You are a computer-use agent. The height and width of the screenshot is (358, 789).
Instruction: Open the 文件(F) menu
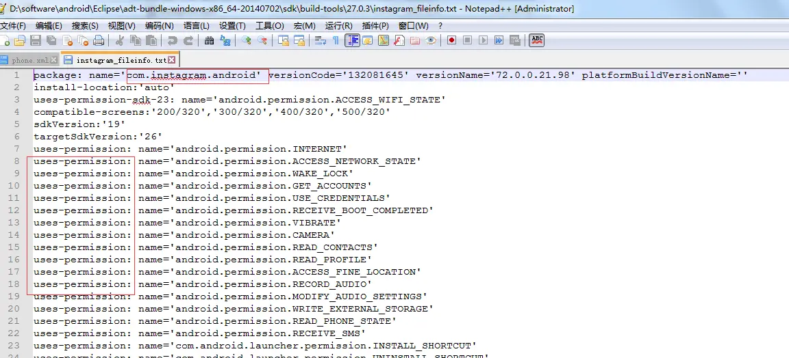click(14, 25)
